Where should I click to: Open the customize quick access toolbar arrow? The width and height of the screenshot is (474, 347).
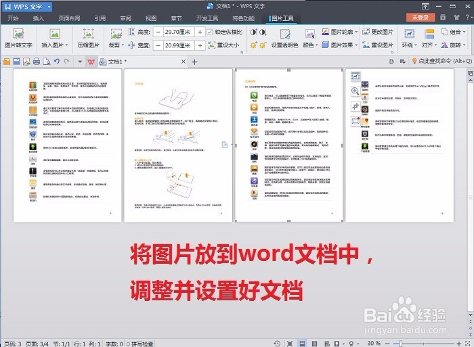pyautogui.click(x=80, y=62)
